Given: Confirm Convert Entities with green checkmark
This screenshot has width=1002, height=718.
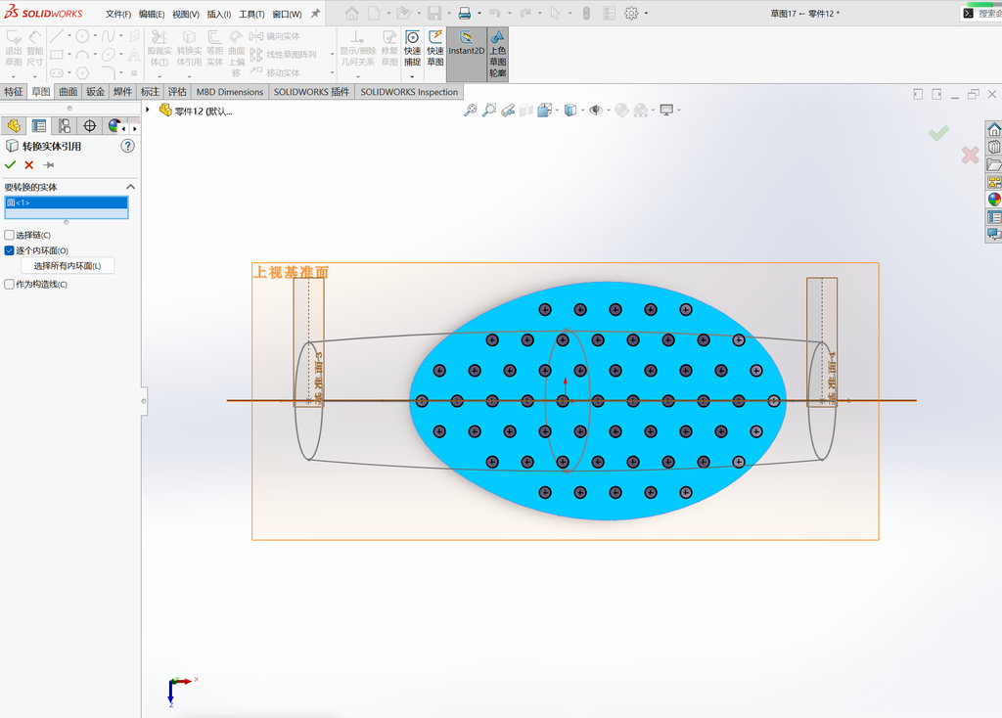Looking at the screenshot, I should click(x=10, y=164).
